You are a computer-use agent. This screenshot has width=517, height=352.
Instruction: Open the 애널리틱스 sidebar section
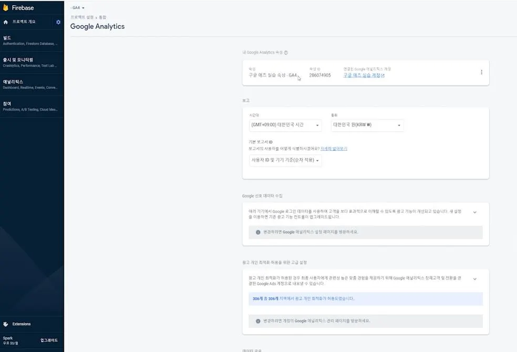point(32,85)
